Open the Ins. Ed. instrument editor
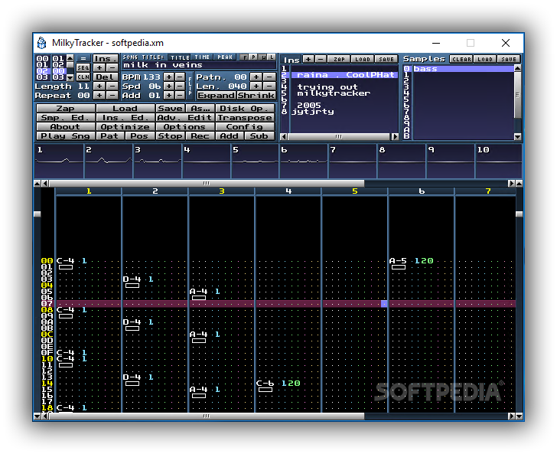The height and width of the screenshot is (454, 557). coord(125,118)
